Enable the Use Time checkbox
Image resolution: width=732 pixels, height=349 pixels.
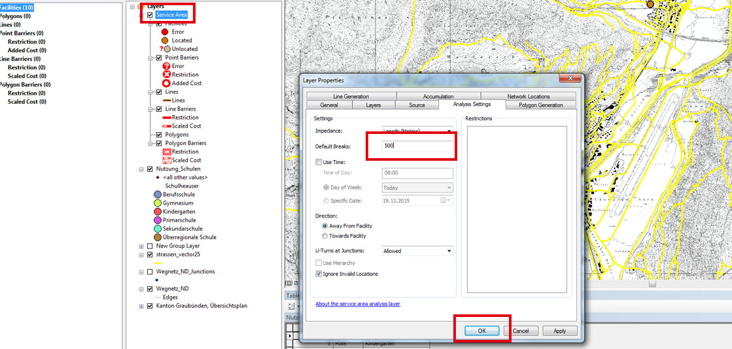tap(319, 162)
